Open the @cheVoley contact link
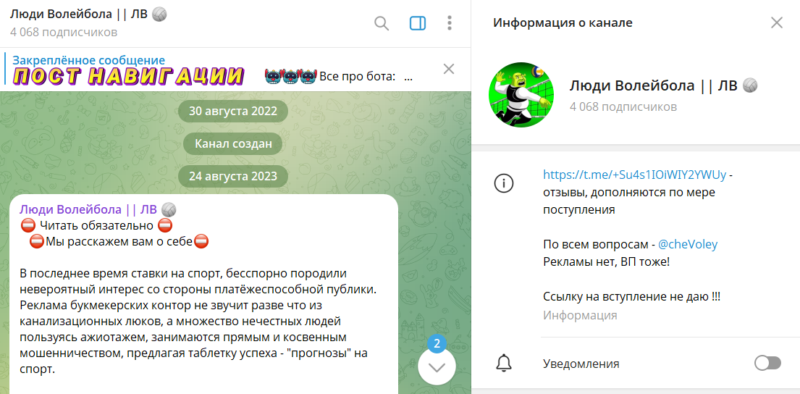The width and height of the screenshot is (800, 394). (688, 245)
